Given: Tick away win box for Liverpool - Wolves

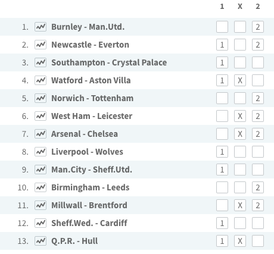Looking at the screenshot, I should coord(258,152).
